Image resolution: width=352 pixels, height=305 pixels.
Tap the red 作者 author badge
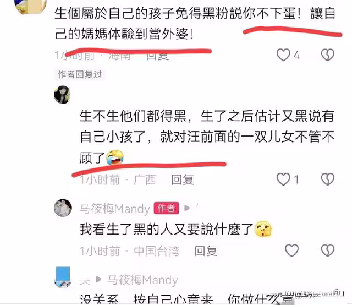pos(166,208)
